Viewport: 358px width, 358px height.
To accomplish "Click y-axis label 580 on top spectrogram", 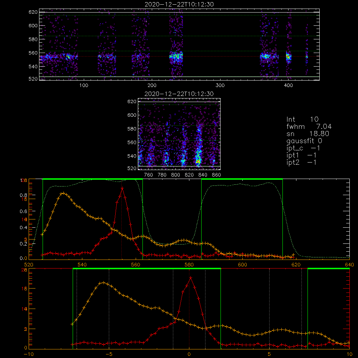I will [33, 39].
